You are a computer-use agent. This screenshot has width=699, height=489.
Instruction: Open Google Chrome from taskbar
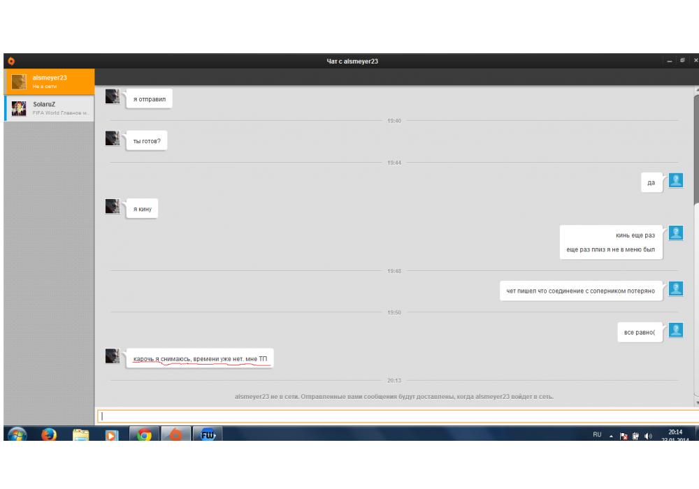(x=144, y=434)
